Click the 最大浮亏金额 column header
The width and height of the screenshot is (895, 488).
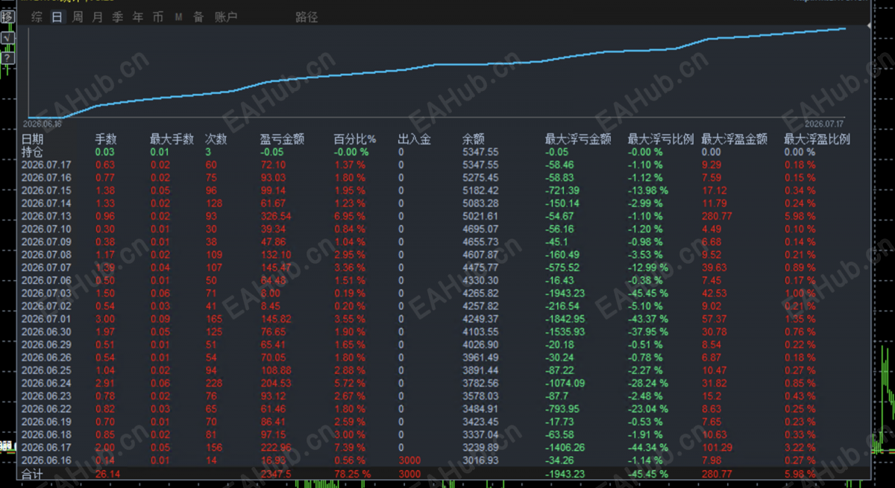pyautogui.click(x=578, y=139)
